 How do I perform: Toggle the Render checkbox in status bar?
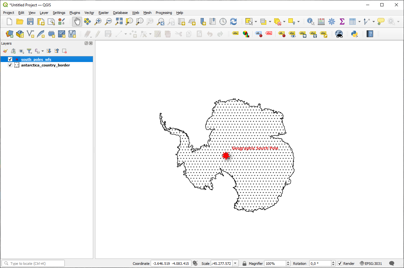340,264
